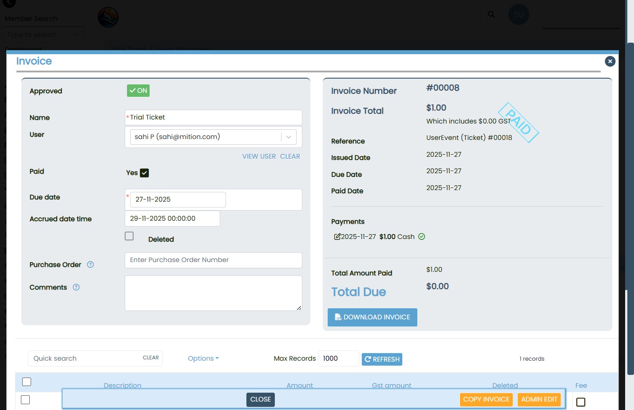Click the green payment confirmed checkmark icon
Viewport: 634px width, 410px height.
point(422,237)
